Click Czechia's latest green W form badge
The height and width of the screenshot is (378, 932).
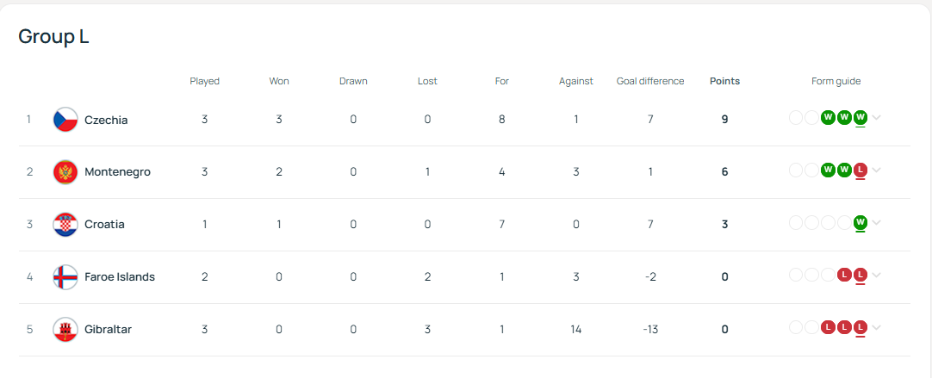coord(861,118)
